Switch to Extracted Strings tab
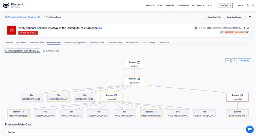The image size is (256, 136). 115,43
